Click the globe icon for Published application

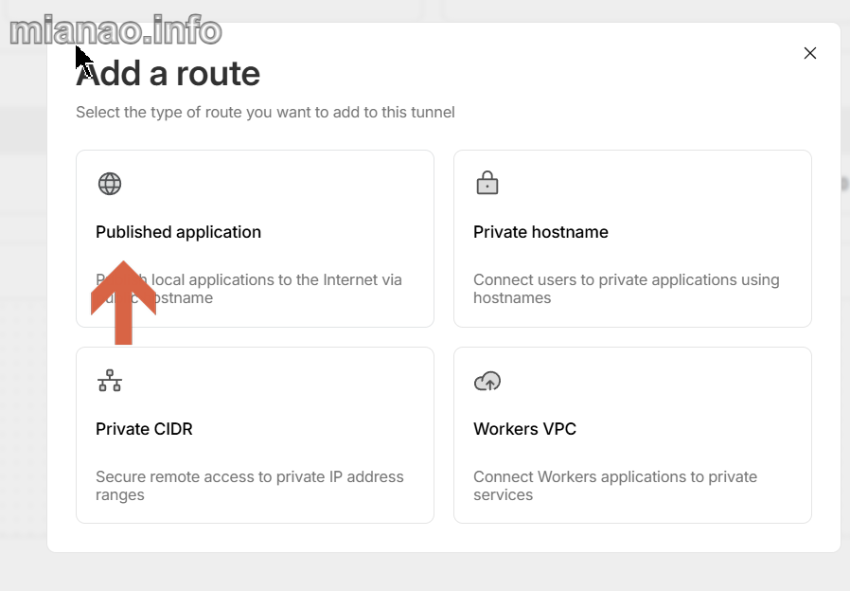110,184
